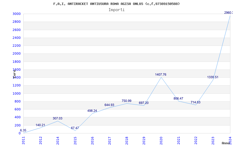The height and width of the screenshot is (146, 233).
Task: Select y-axis tick label 2800
Action: [x=17, y=22]
